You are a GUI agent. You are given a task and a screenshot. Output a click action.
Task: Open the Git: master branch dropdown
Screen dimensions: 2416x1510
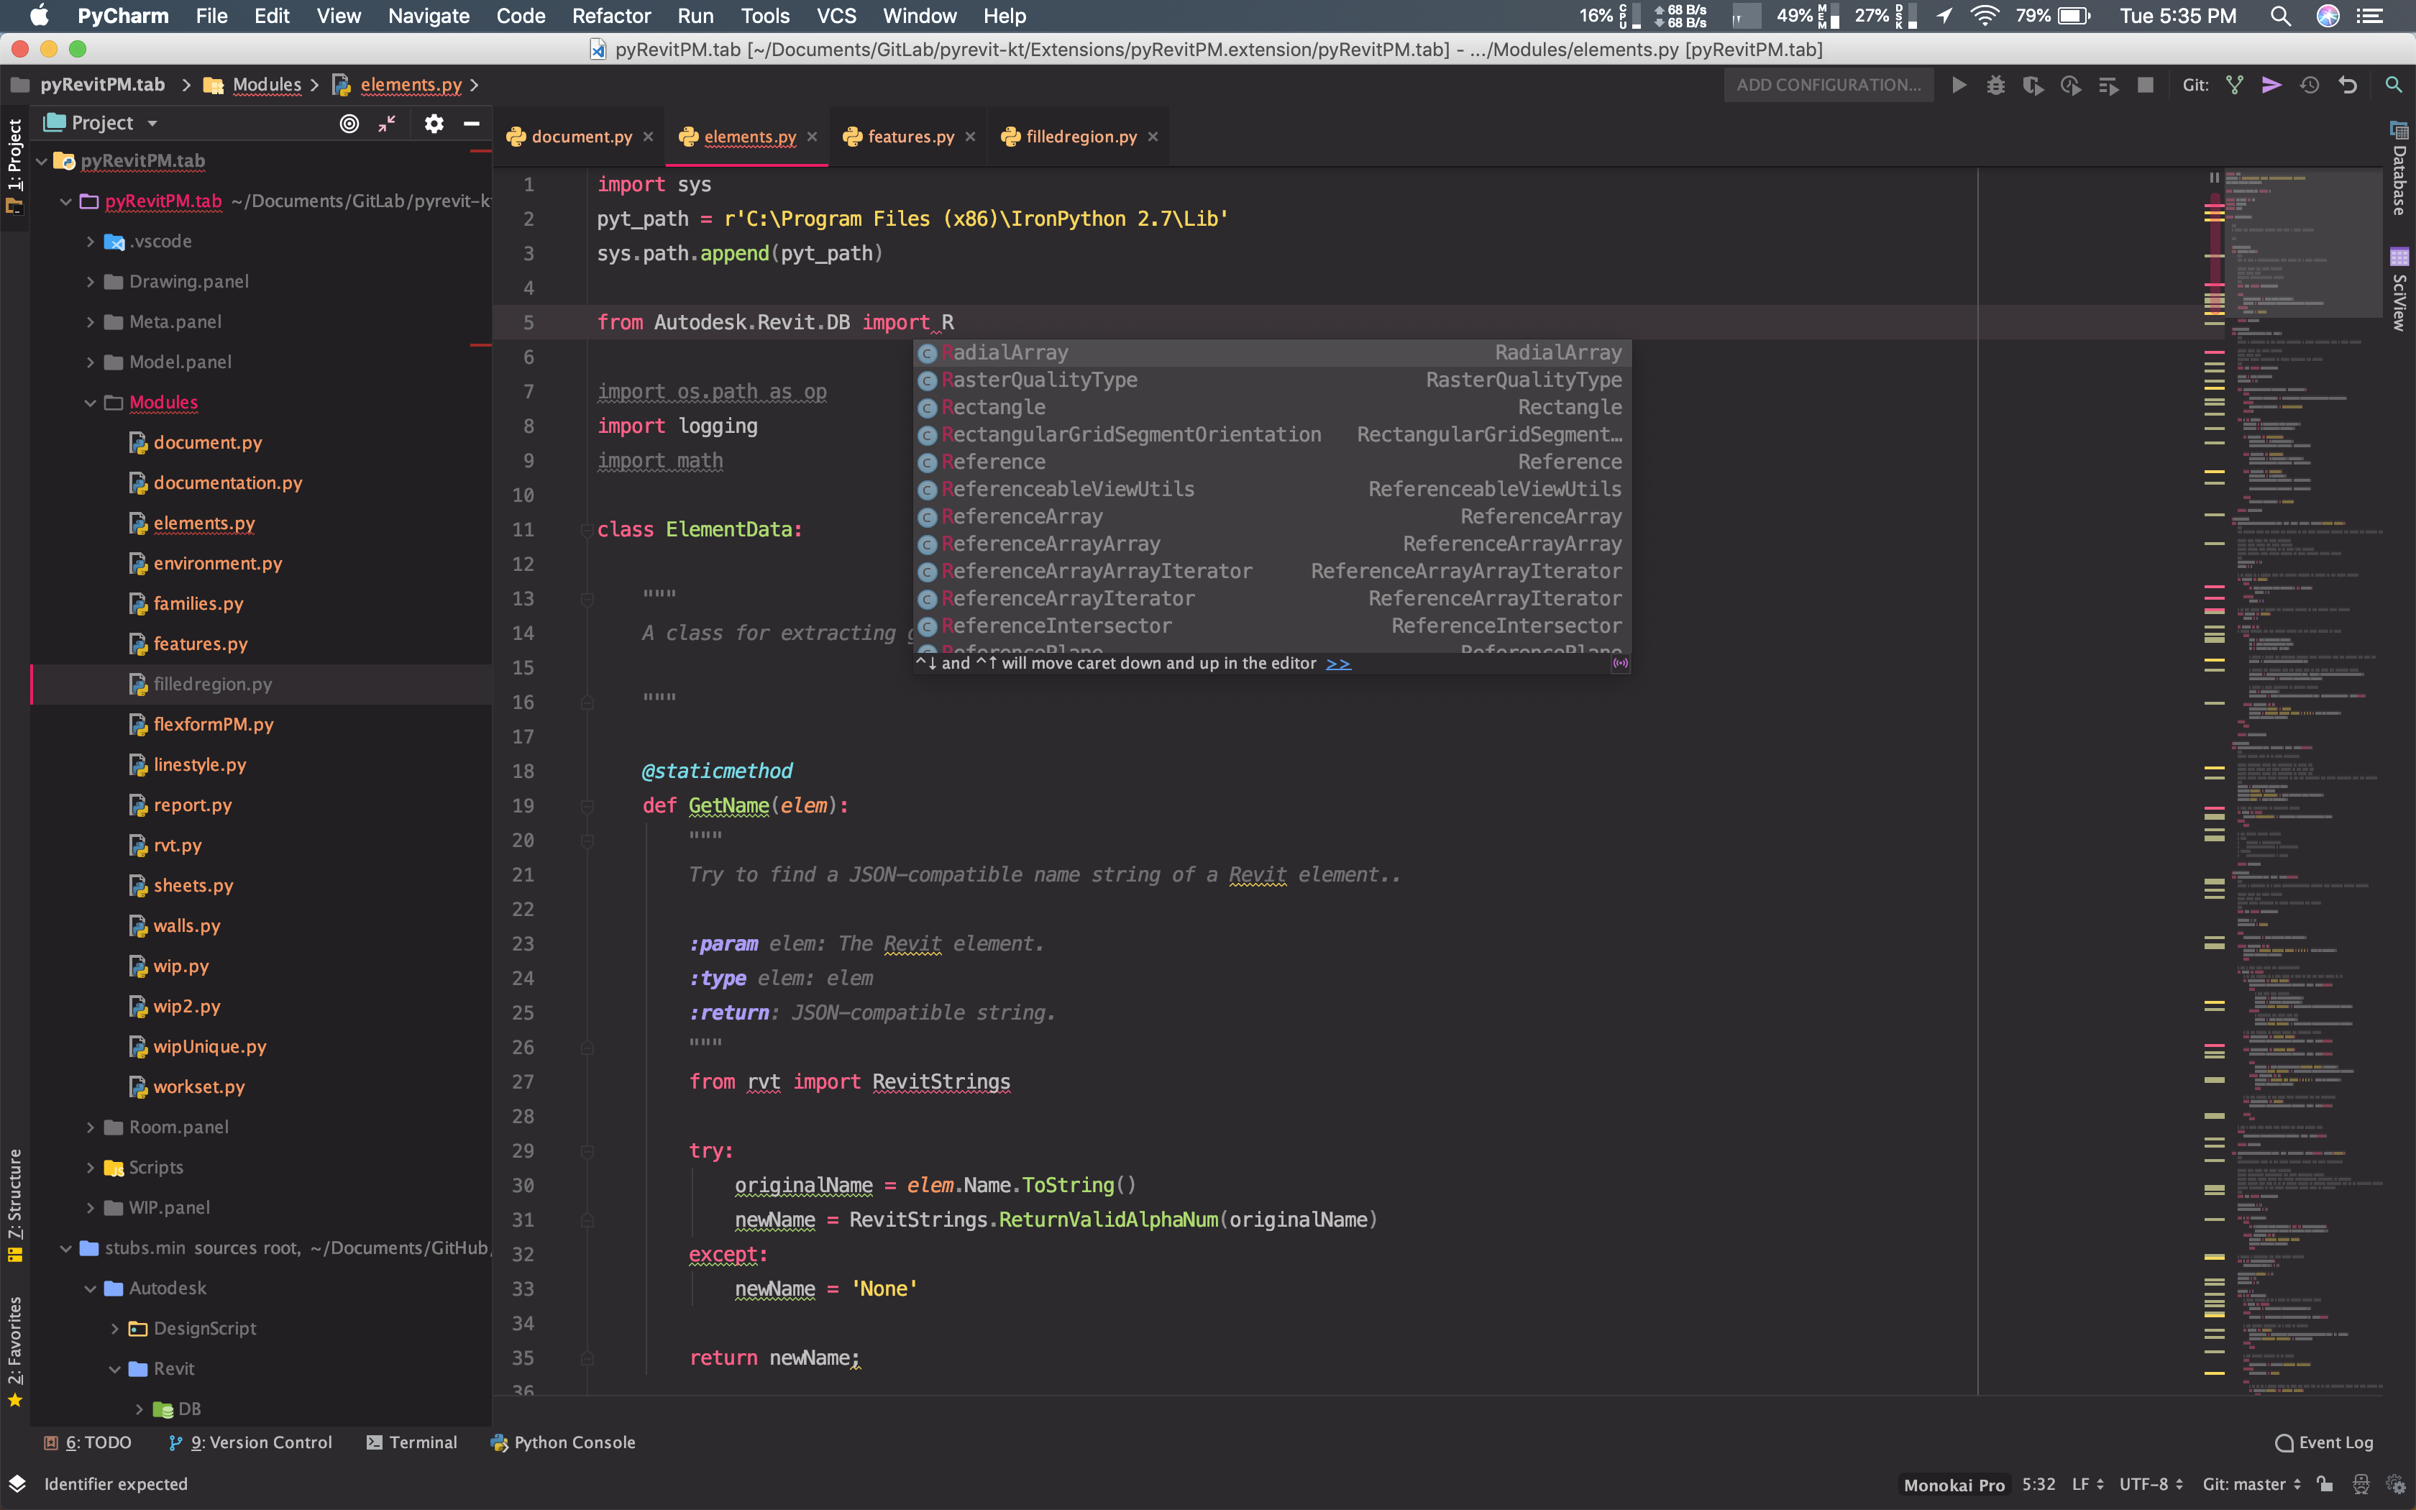tap(2251, 1484)
